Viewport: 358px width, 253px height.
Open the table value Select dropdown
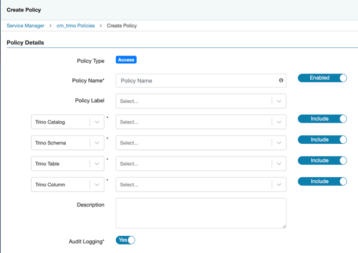point(200,164)
